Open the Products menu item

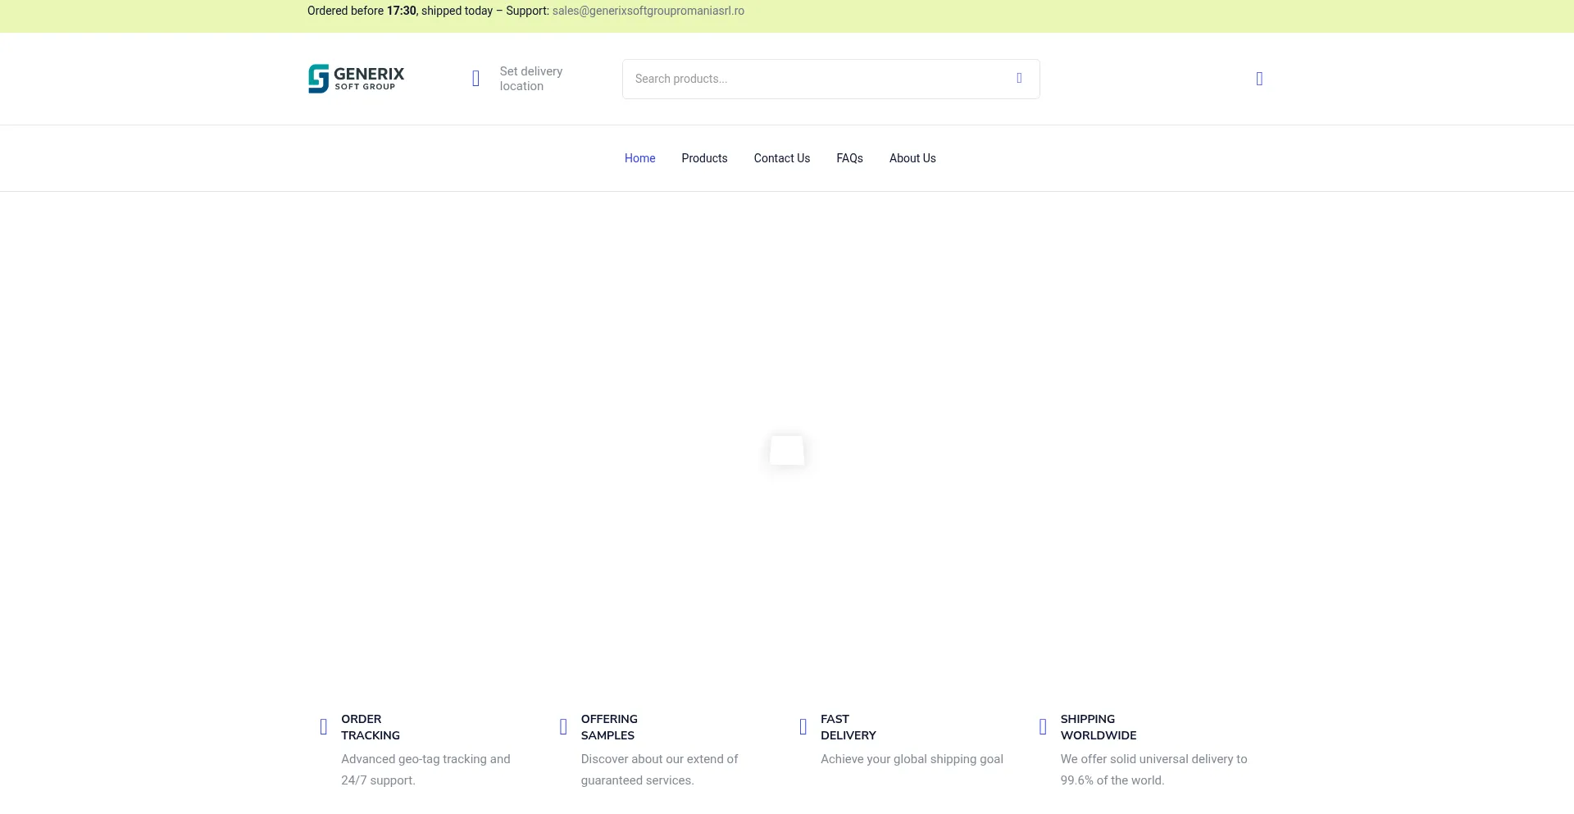(x=704, y=158)
